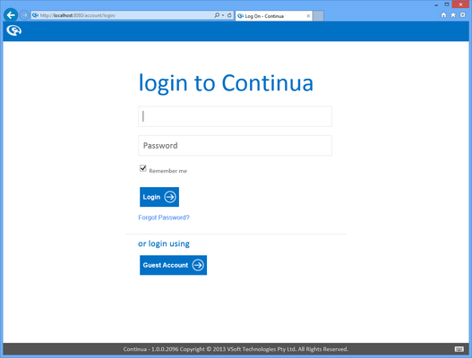Click the browser Home icon
472x358 pixels.
click(x=443, y=15)
